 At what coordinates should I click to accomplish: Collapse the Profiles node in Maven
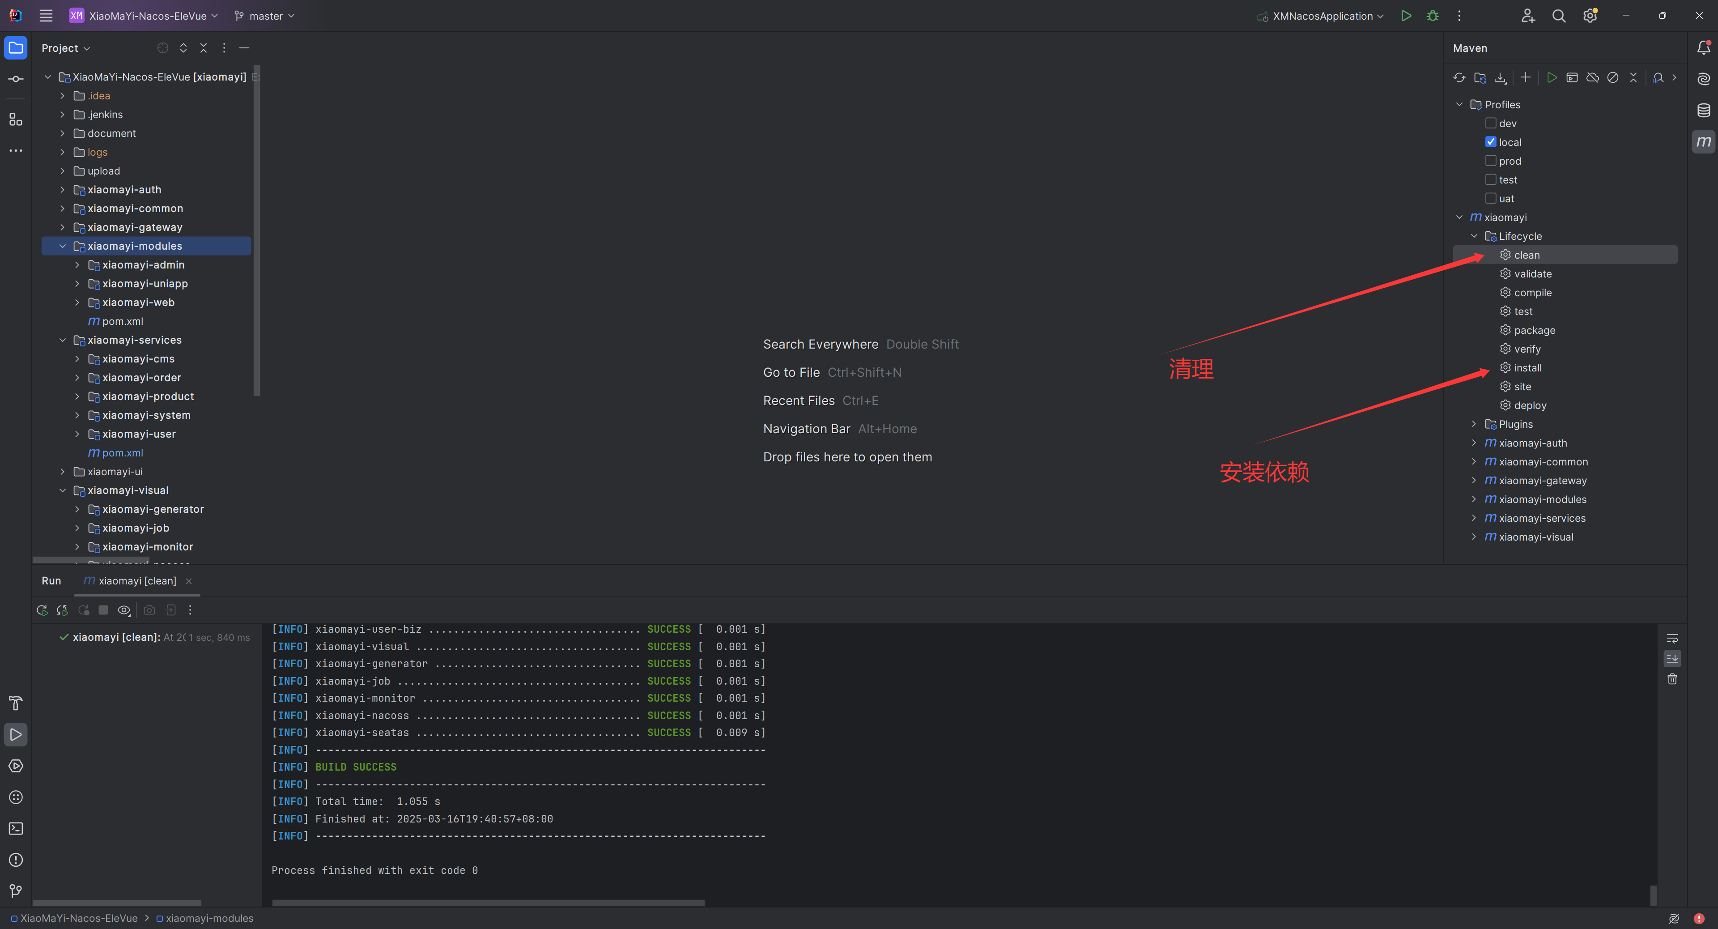coord(1459,105)
